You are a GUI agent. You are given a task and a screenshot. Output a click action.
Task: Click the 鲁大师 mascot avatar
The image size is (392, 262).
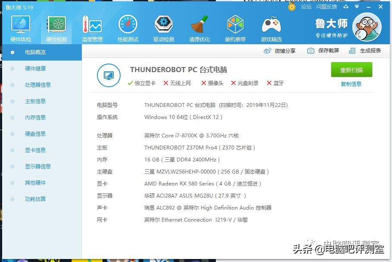367,27
